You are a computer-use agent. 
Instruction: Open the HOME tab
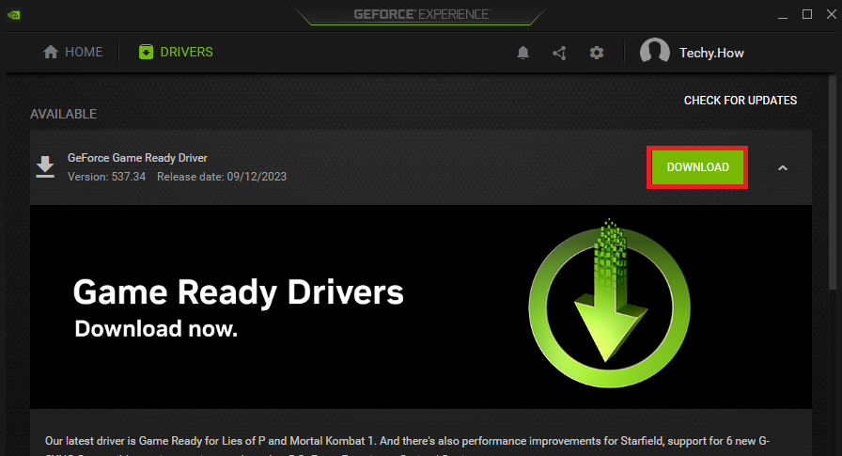pyautogui.click(x=72, y=52)
